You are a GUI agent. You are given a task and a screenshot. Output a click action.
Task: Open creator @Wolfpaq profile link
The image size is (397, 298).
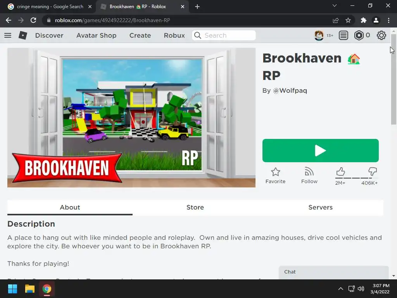(290, 90)
